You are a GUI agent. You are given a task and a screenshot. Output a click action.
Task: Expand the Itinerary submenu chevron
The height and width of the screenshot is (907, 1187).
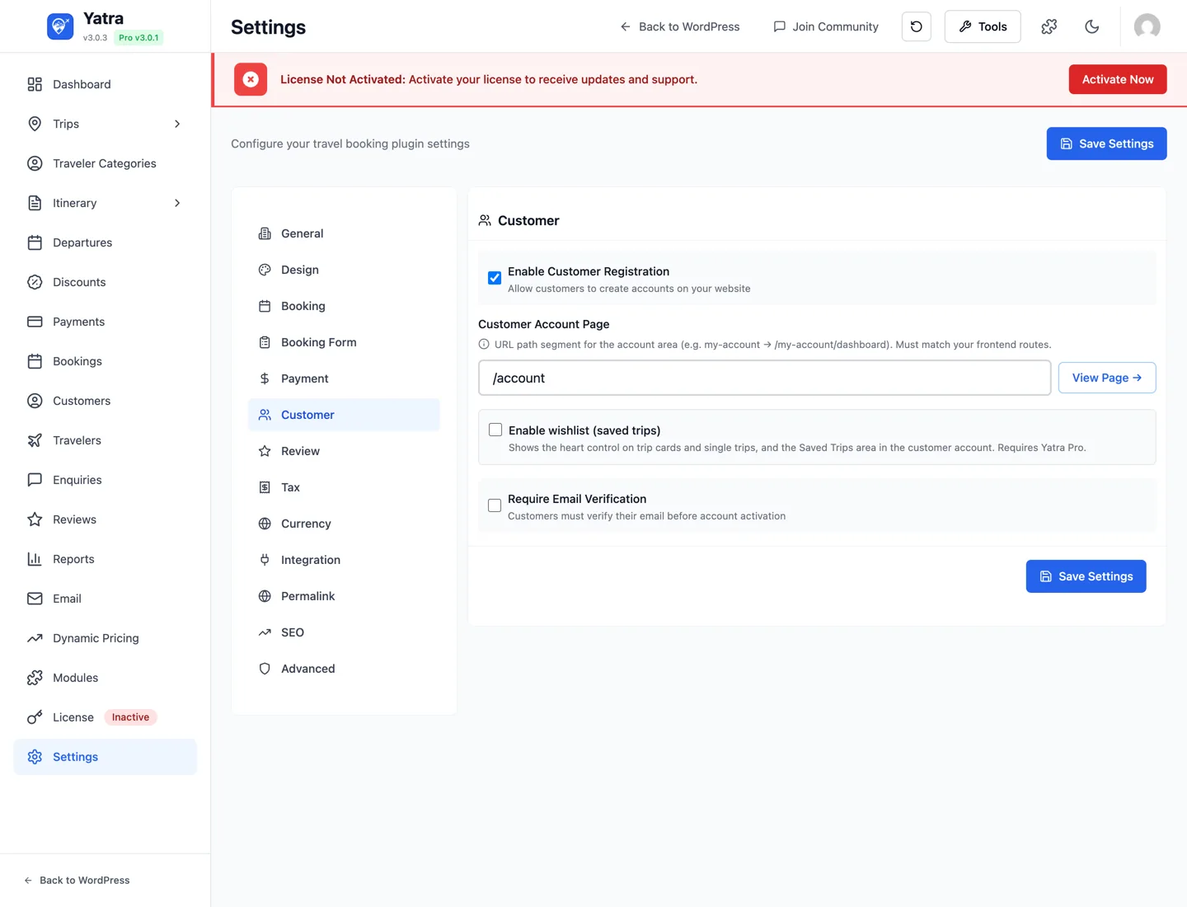click(177, 203)
